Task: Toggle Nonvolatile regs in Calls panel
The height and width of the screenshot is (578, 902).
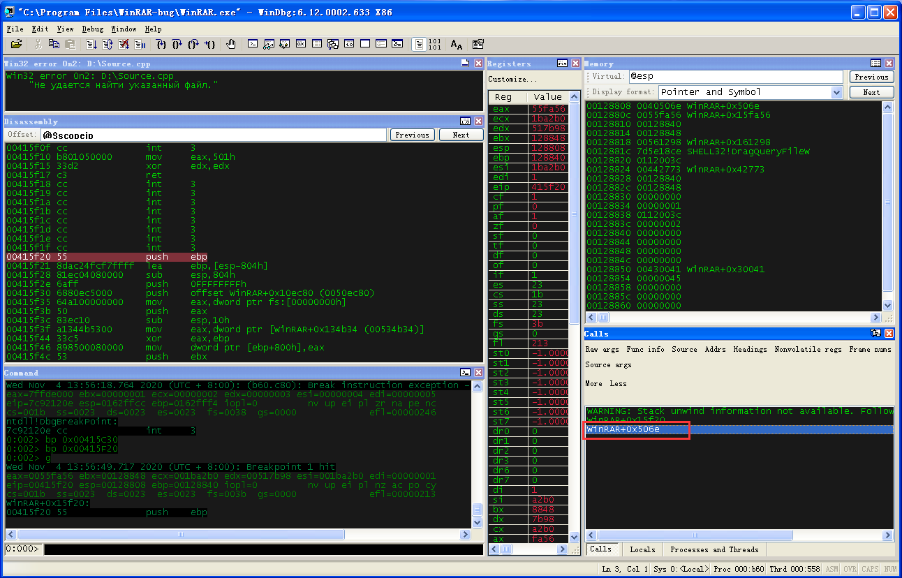Action: (808, 349)
